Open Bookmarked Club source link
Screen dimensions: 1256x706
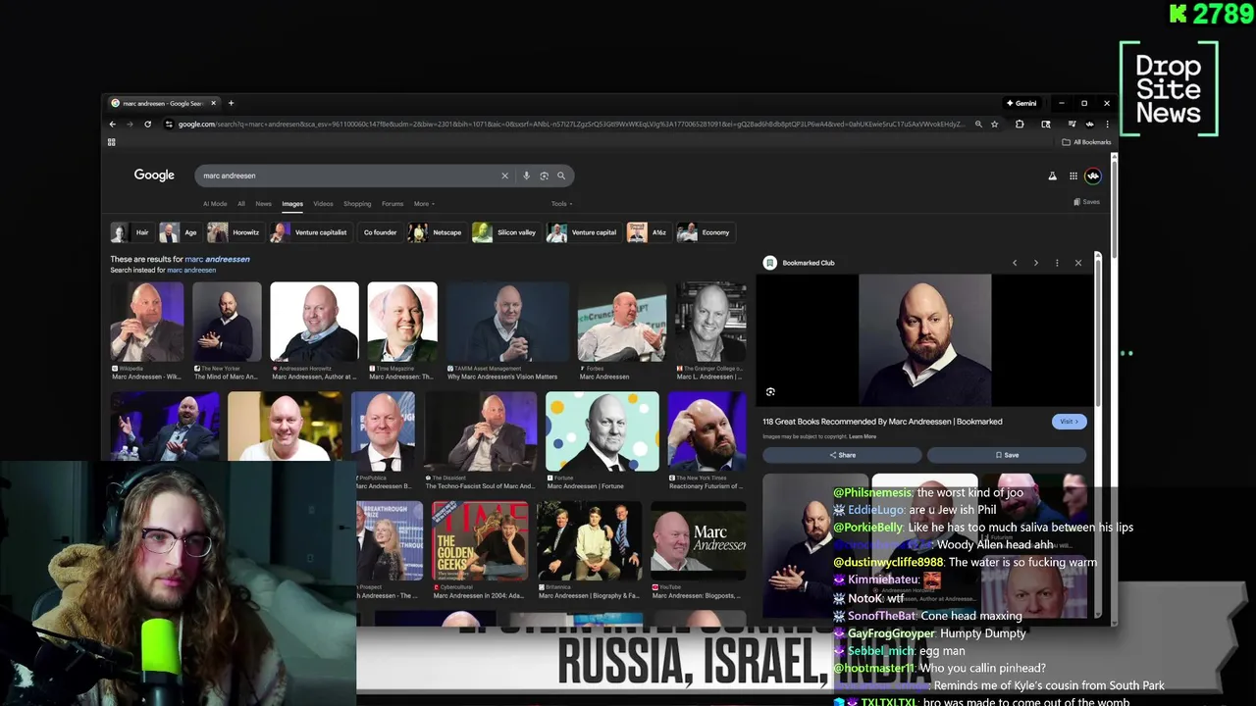(800, 263)
